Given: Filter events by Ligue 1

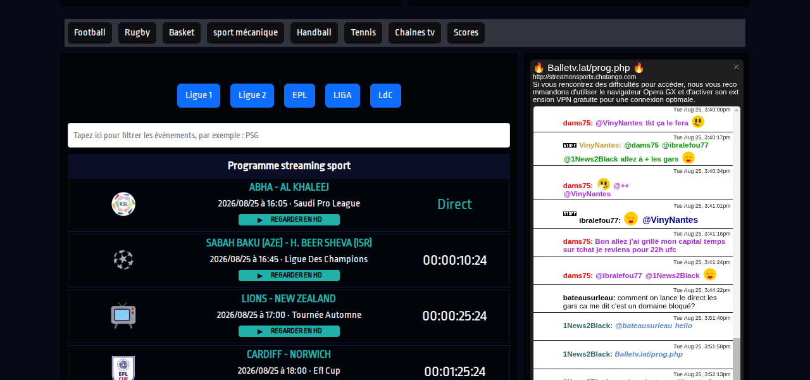Looking at the screenshot, I should [x=199, y=96].
